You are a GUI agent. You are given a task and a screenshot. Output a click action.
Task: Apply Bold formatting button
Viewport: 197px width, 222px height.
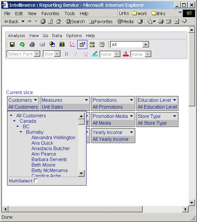coord(67,54)
